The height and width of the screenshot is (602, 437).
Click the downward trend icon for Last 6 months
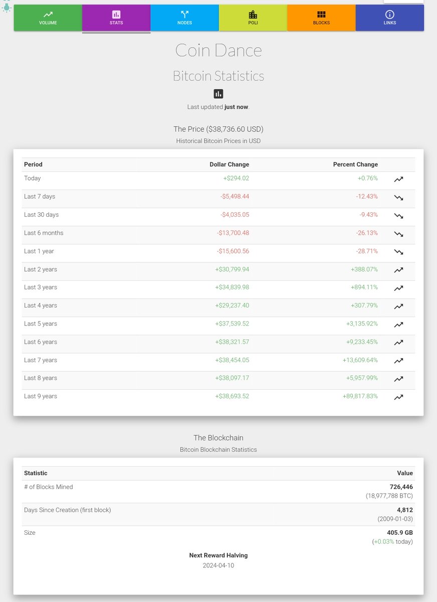(x=398, y=234)
